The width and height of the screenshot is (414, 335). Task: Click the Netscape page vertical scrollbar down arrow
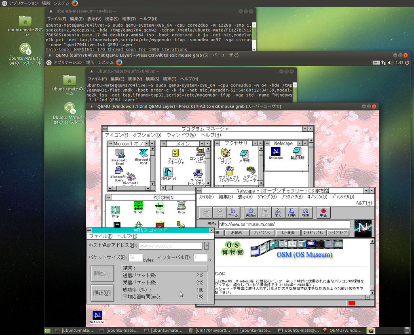tap(372, 293)
